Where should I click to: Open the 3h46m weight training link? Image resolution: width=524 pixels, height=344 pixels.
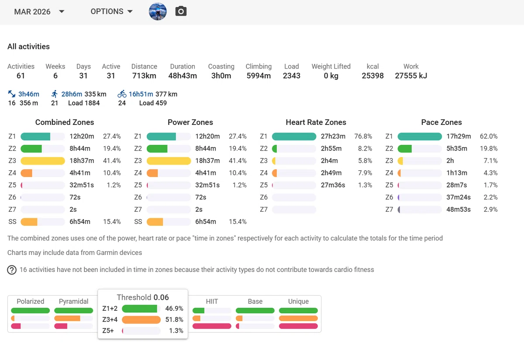[x=29, y=94]
